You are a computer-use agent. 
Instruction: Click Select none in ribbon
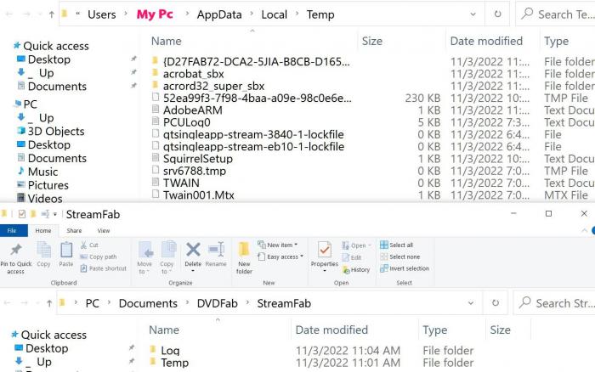pos(400,256)
